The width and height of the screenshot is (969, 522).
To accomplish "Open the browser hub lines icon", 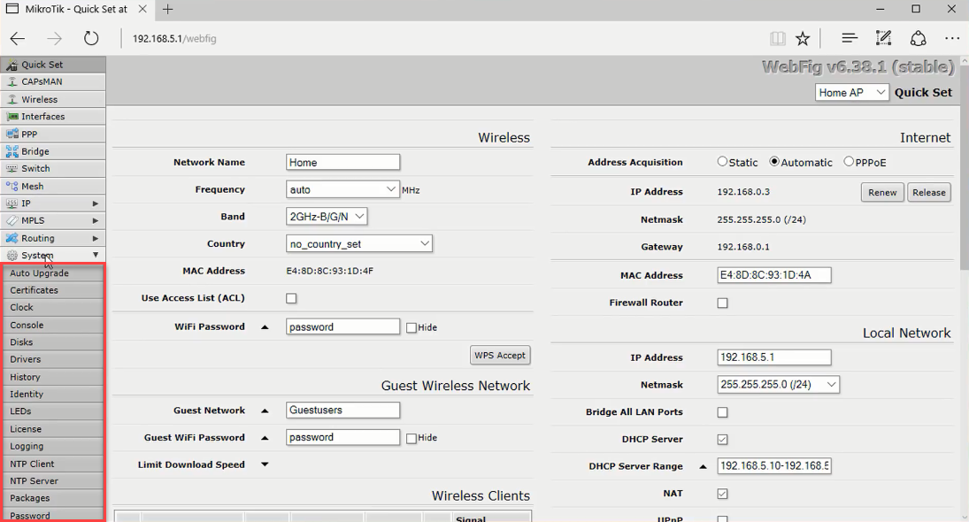I will tap(849, 38).
